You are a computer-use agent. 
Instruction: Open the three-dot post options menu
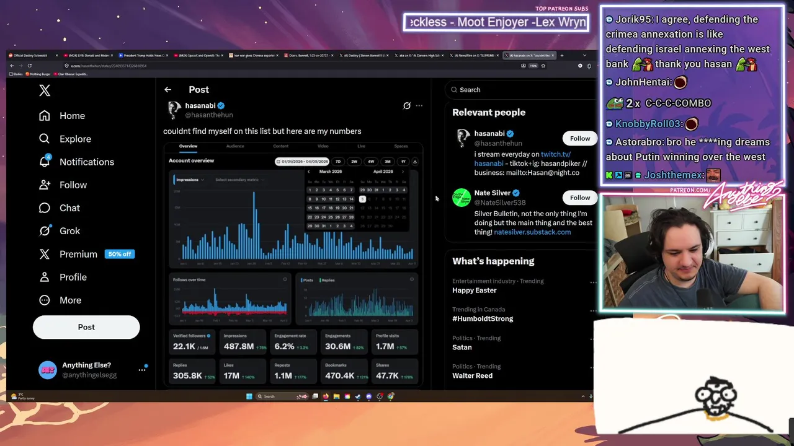tap(419, 106)
